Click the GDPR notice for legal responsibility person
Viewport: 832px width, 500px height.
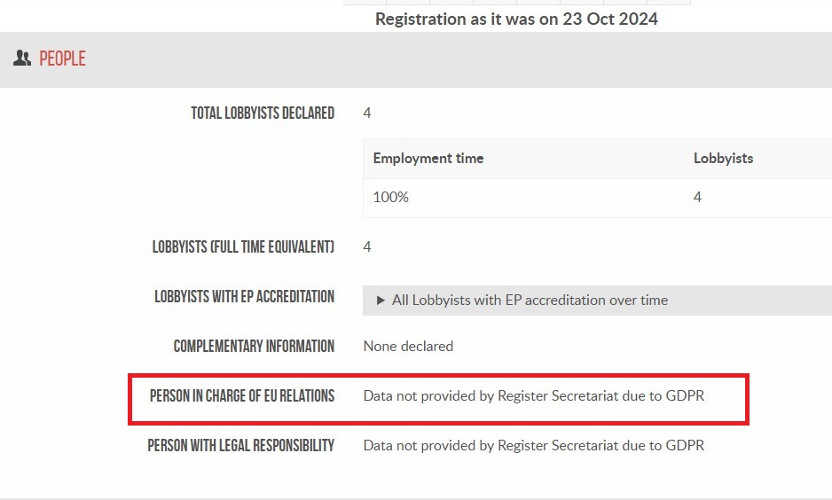point(534,445)
